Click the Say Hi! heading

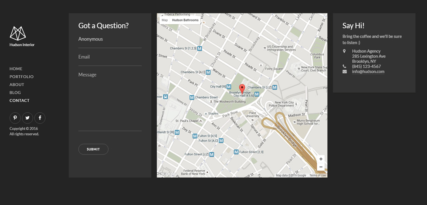tap(353, 26)
